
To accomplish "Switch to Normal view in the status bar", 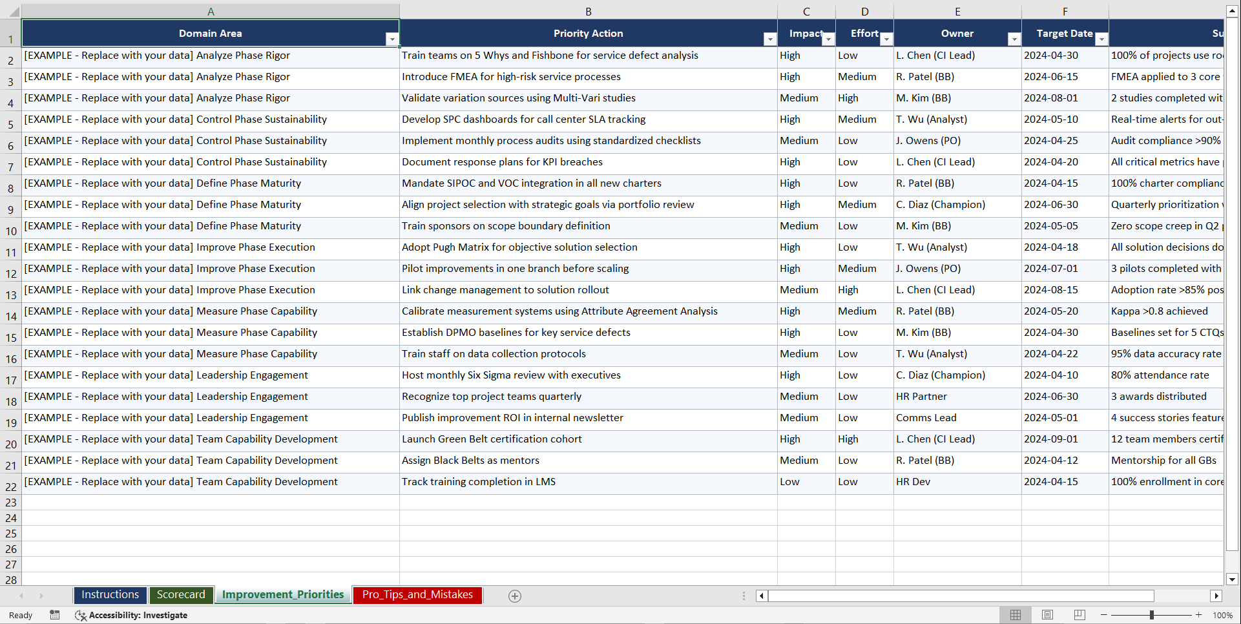I will pos(1016,615).
